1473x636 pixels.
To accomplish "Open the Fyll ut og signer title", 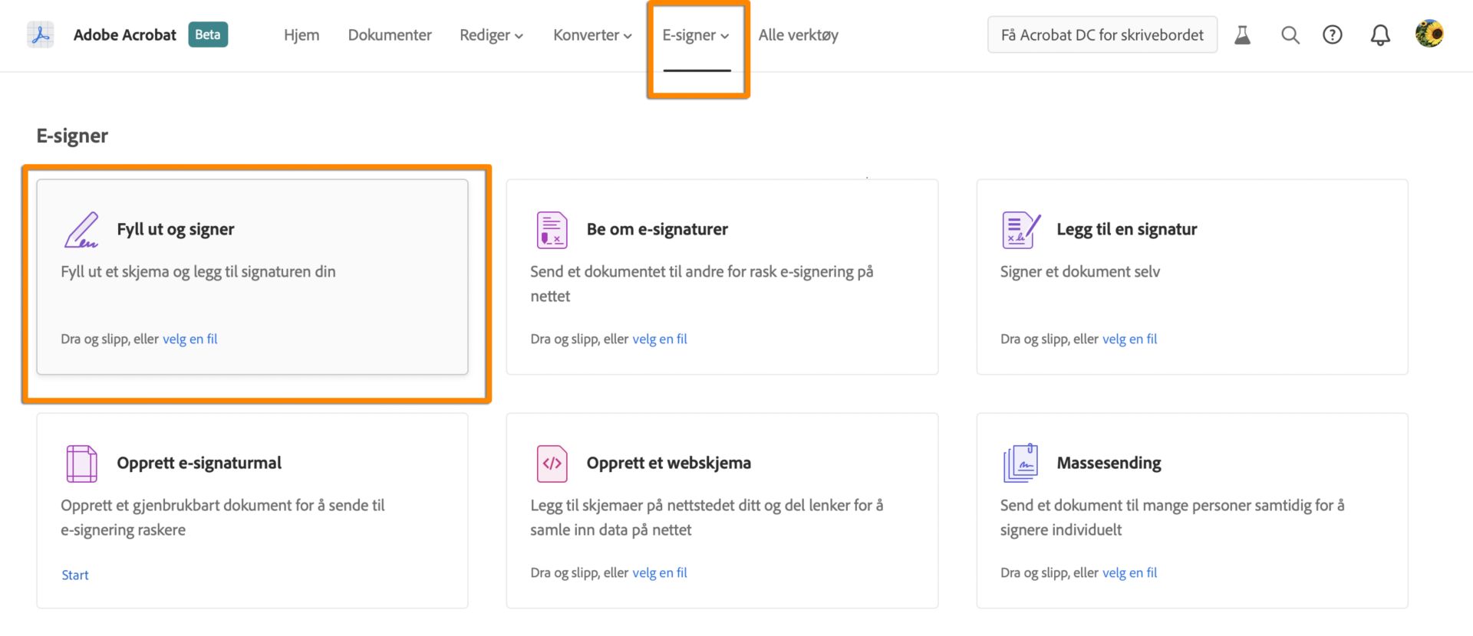I will [176, 229].
